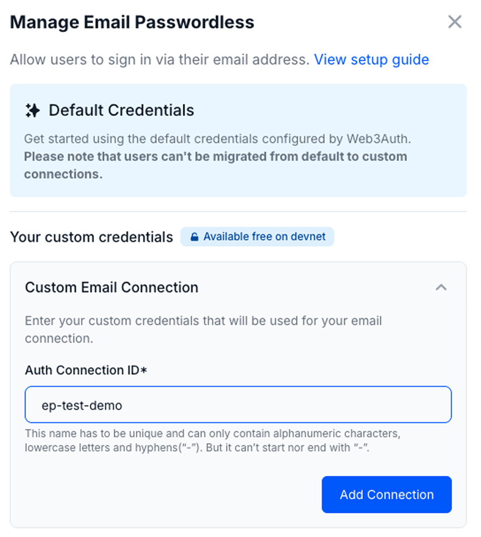The width and height of the screenshot is (481, 537).
Task: Click the Custom Email Connection header
Action: [111, 287]
